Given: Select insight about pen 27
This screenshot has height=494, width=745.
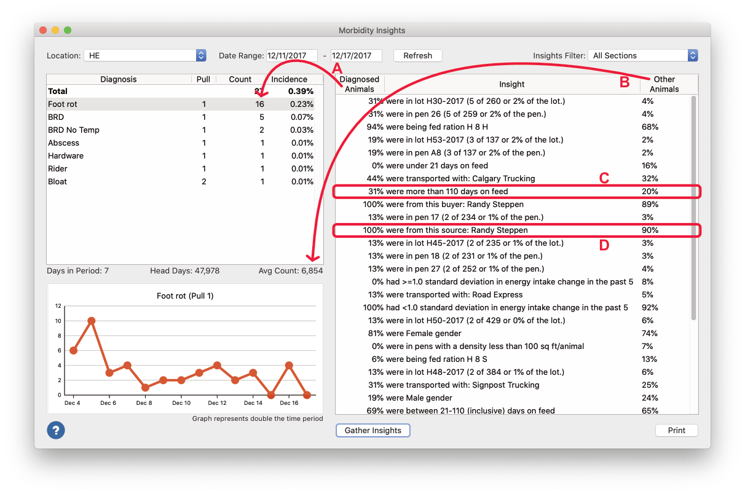Looking at the screenshot, I should pos(513,269).
